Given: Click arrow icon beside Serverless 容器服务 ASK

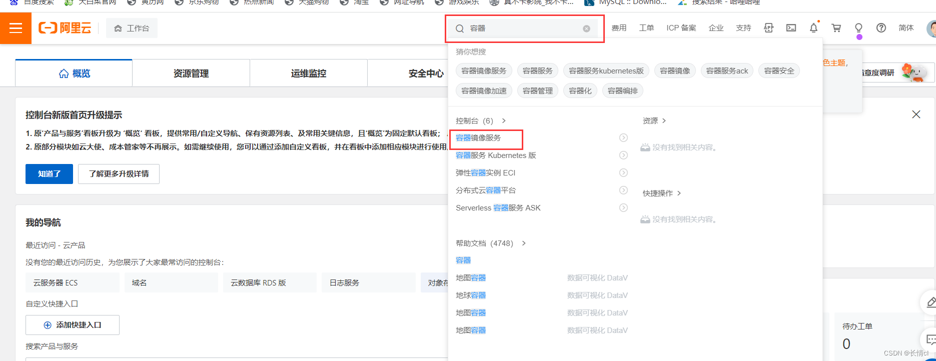Looking at the screenshot, I should [623, 207].
